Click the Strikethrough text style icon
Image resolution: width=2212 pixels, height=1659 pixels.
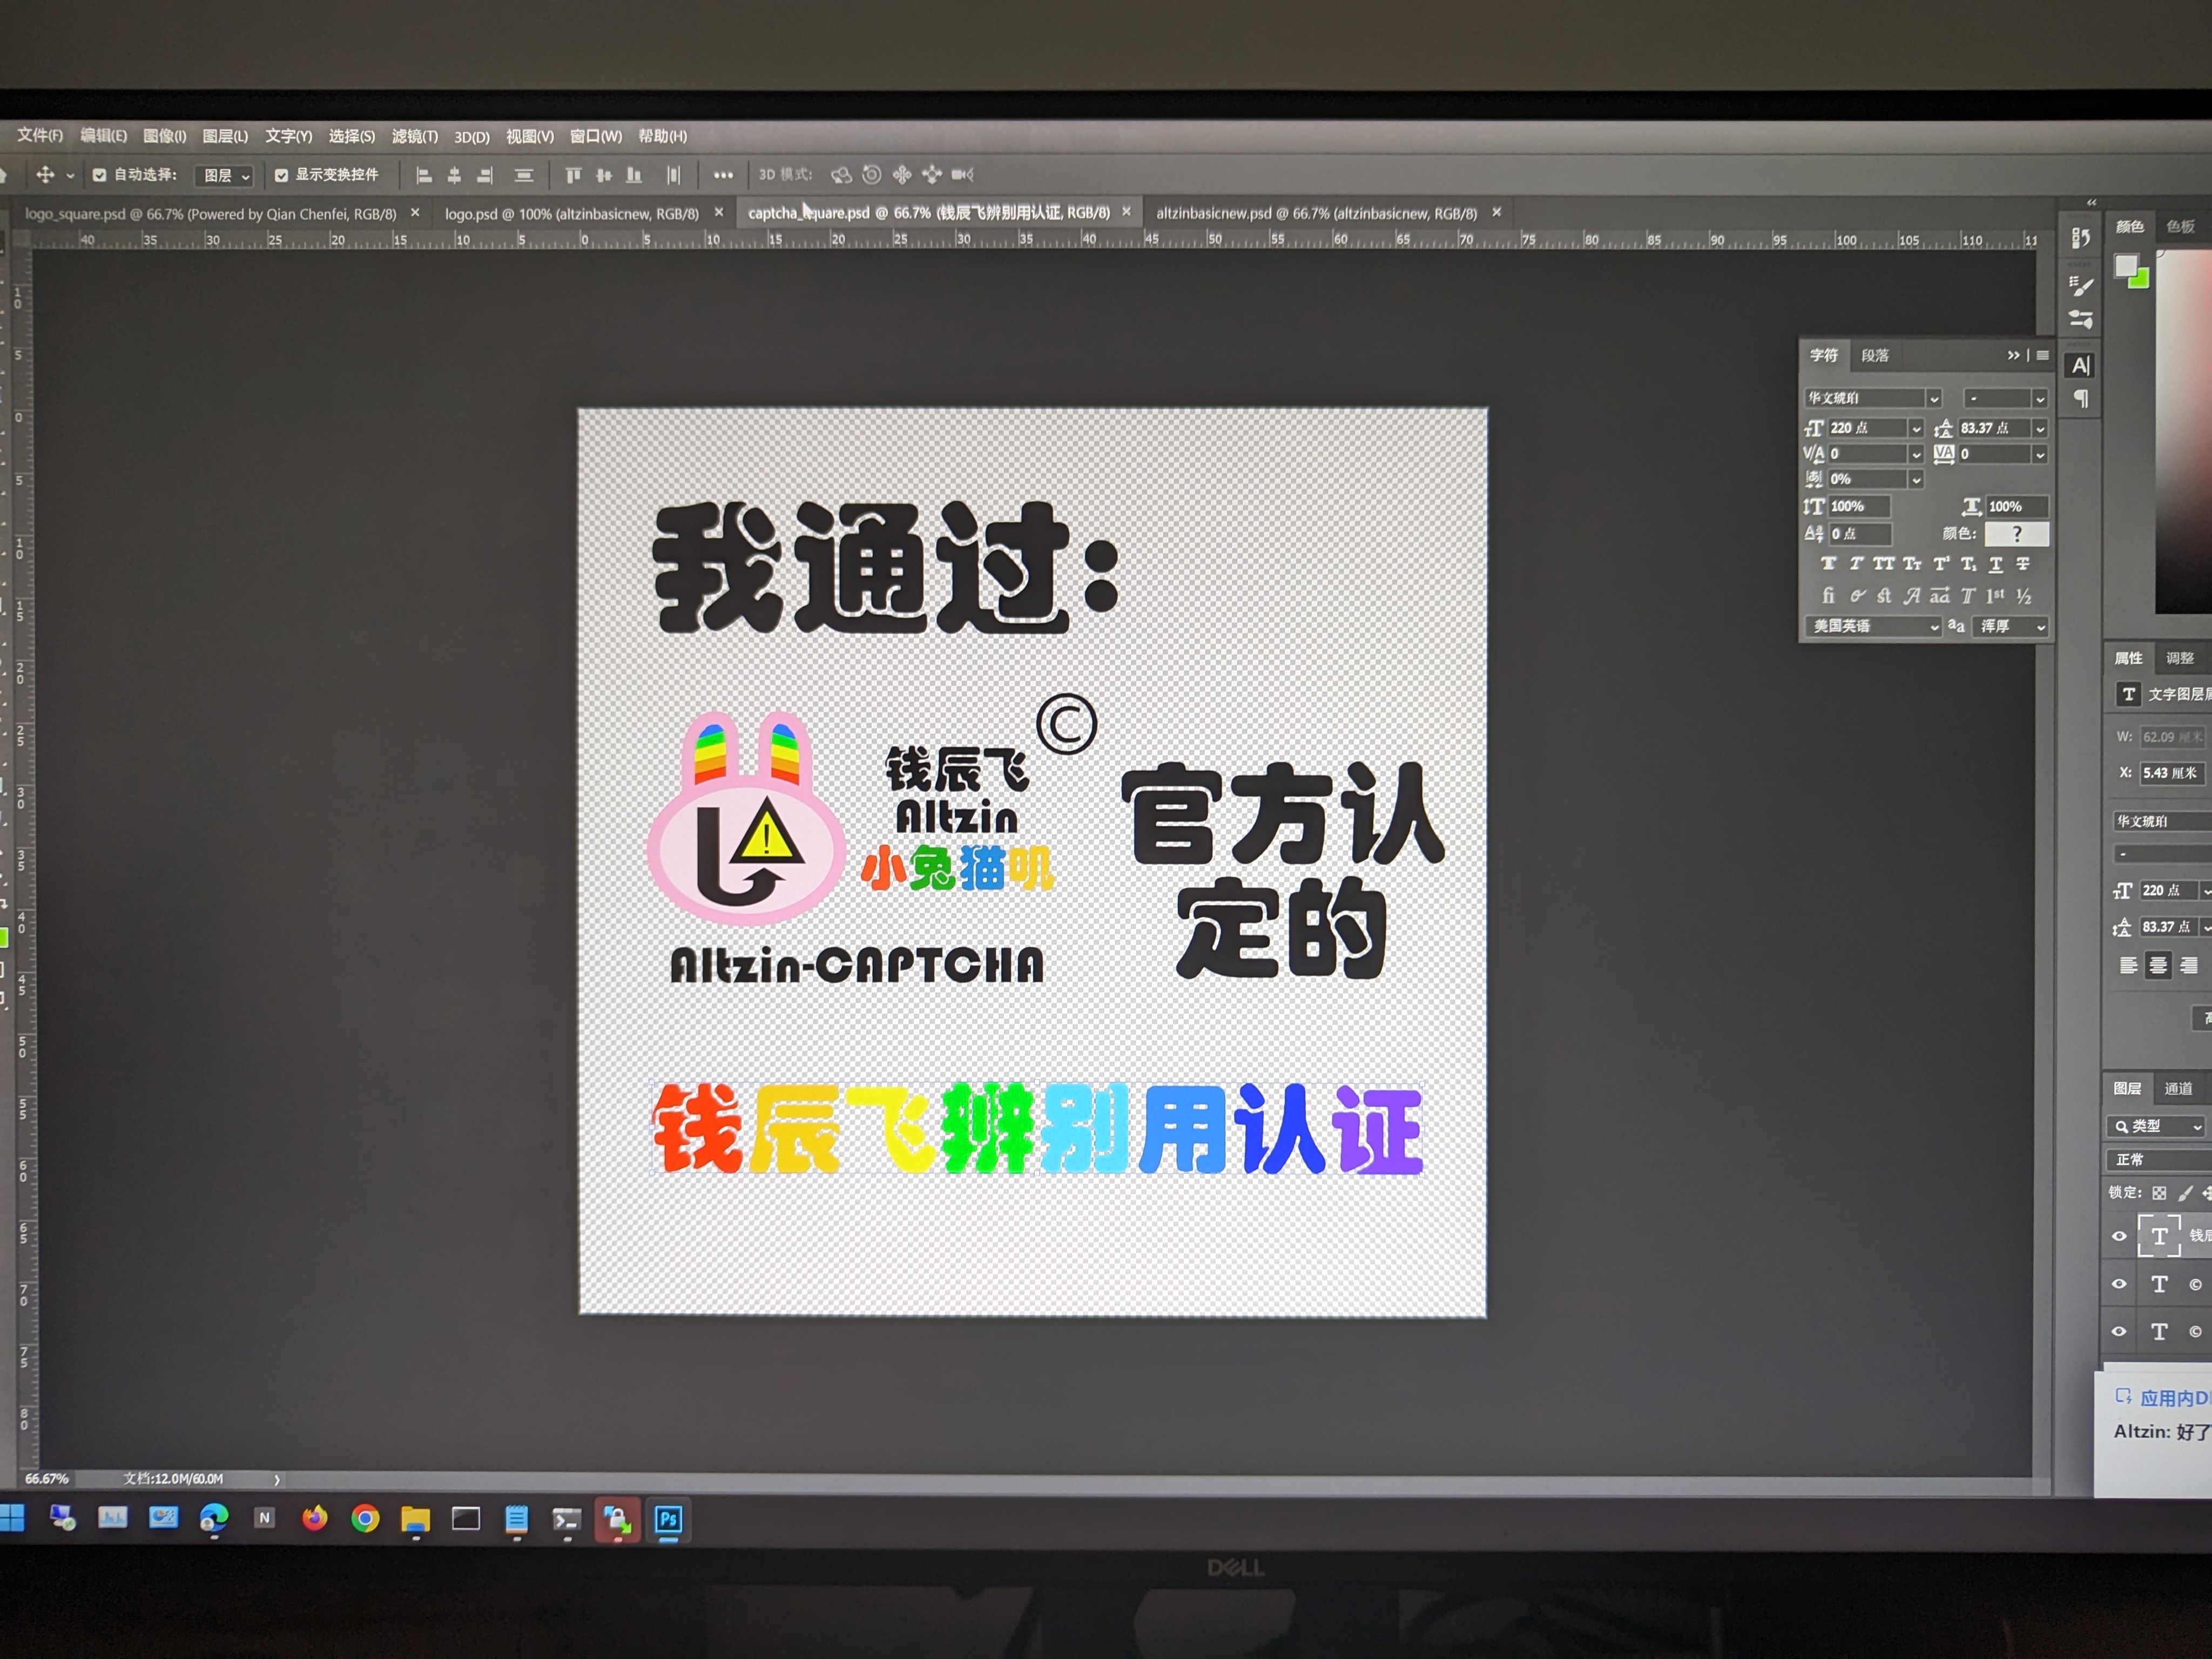coord(2023,564)
